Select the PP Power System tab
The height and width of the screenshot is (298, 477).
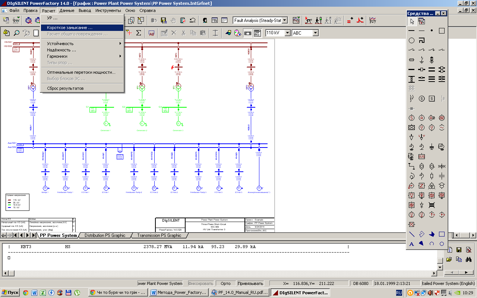[x=58, y=235]
